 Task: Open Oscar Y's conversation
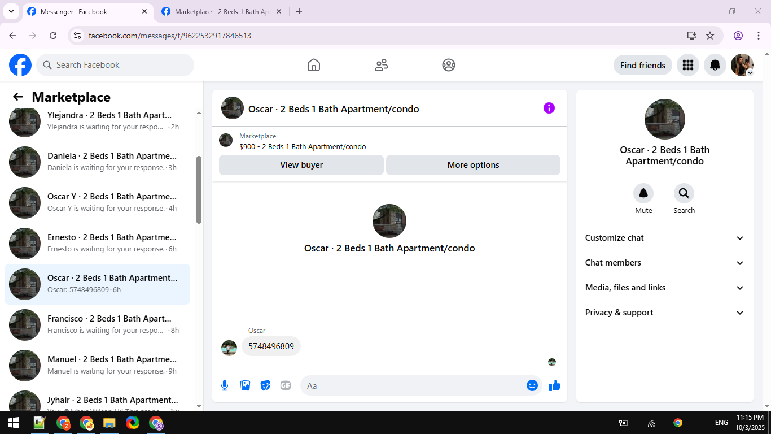click(97, 202)
